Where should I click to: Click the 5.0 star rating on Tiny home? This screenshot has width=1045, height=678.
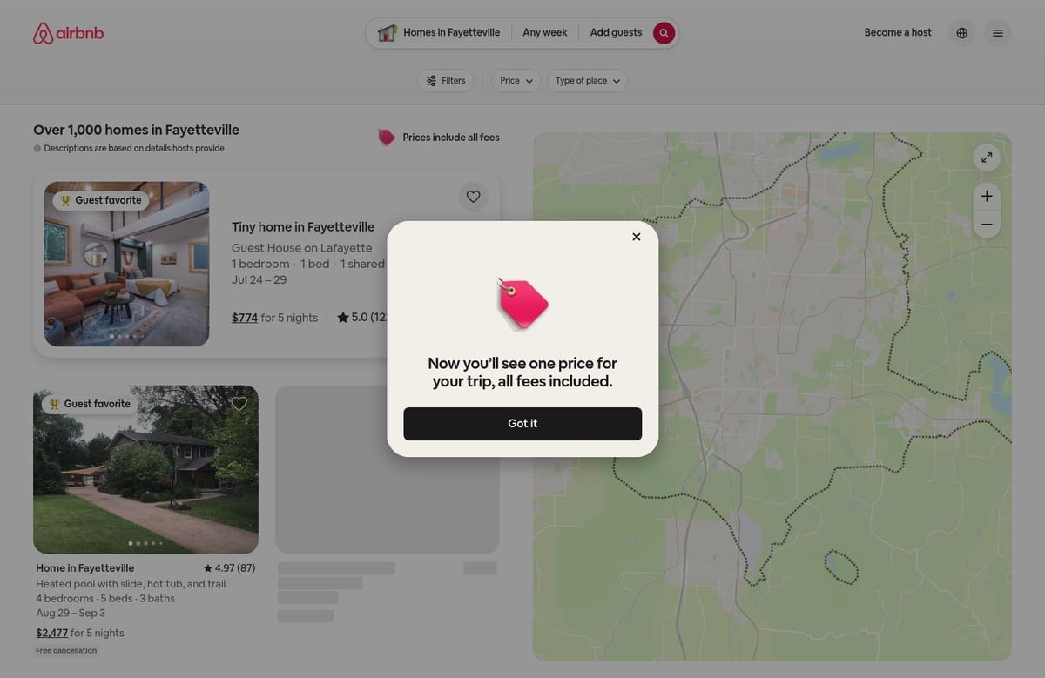pos(362,318)
